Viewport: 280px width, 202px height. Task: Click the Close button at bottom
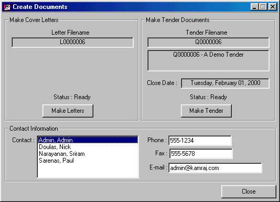coord(249,192)
